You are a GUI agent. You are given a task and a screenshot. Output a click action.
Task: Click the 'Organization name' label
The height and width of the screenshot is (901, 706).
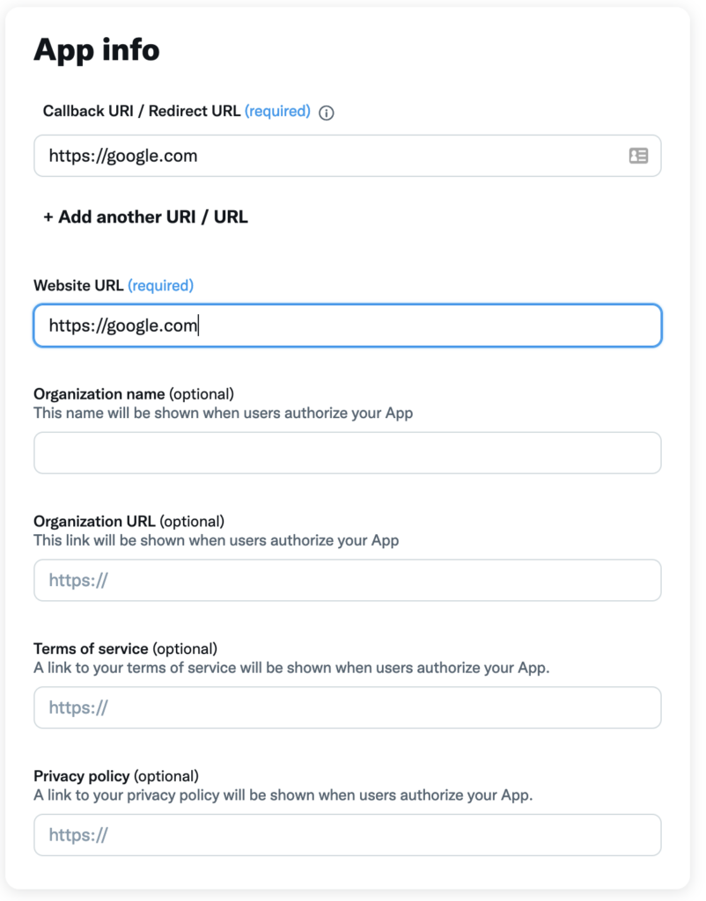(99, 393)
